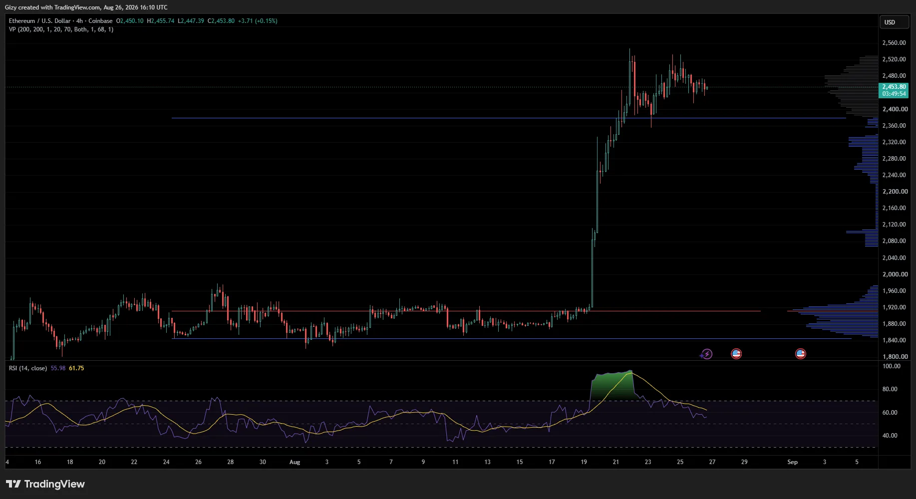Click the low value L2,447.39

tap(191, 21)
